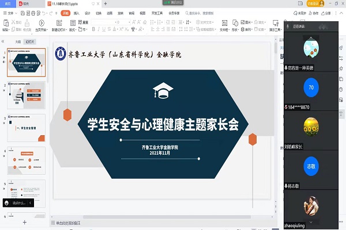The image size is (346, 230).
Task: Click the Undo arrow icon
Action: coord(44,13)
